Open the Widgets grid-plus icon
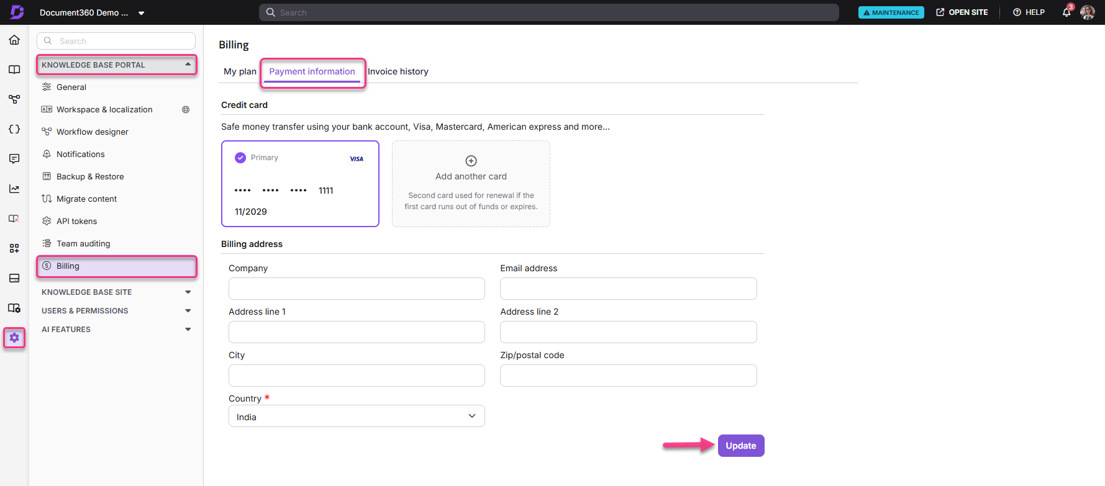The width and height of the screenshot is (1105, 486). coord(14,248)
